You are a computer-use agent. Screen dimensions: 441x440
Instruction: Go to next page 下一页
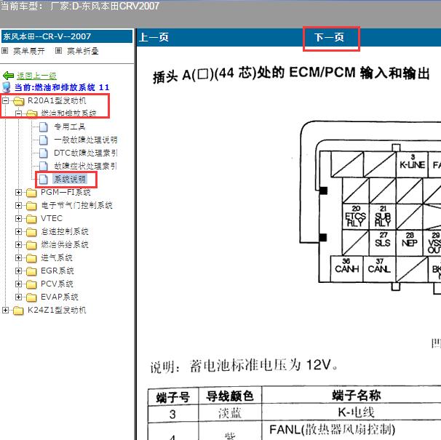329,37
